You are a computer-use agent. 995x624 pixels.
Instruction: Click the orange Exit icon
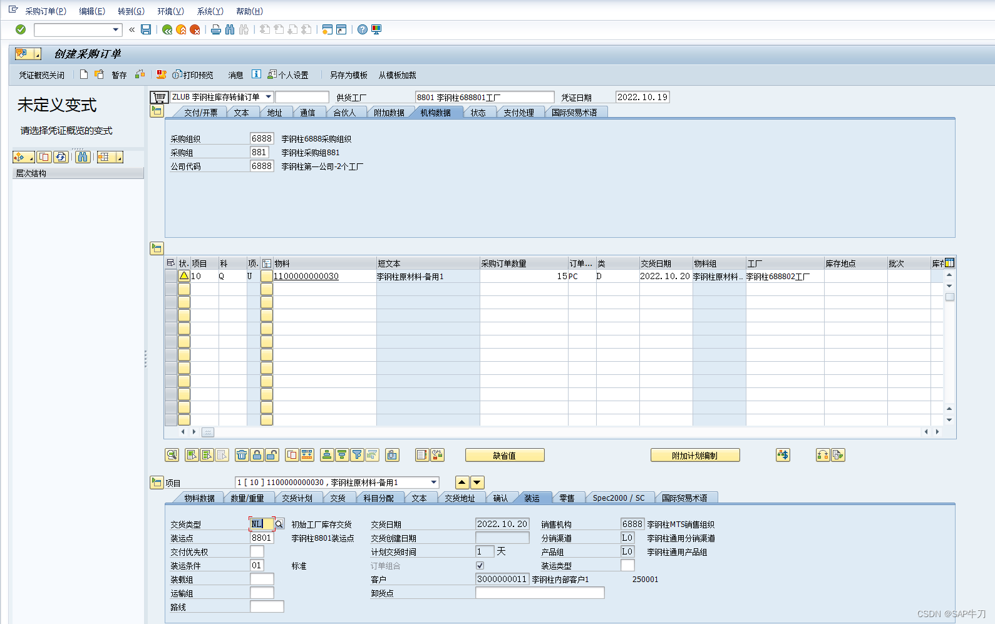[x=181, y=29]
